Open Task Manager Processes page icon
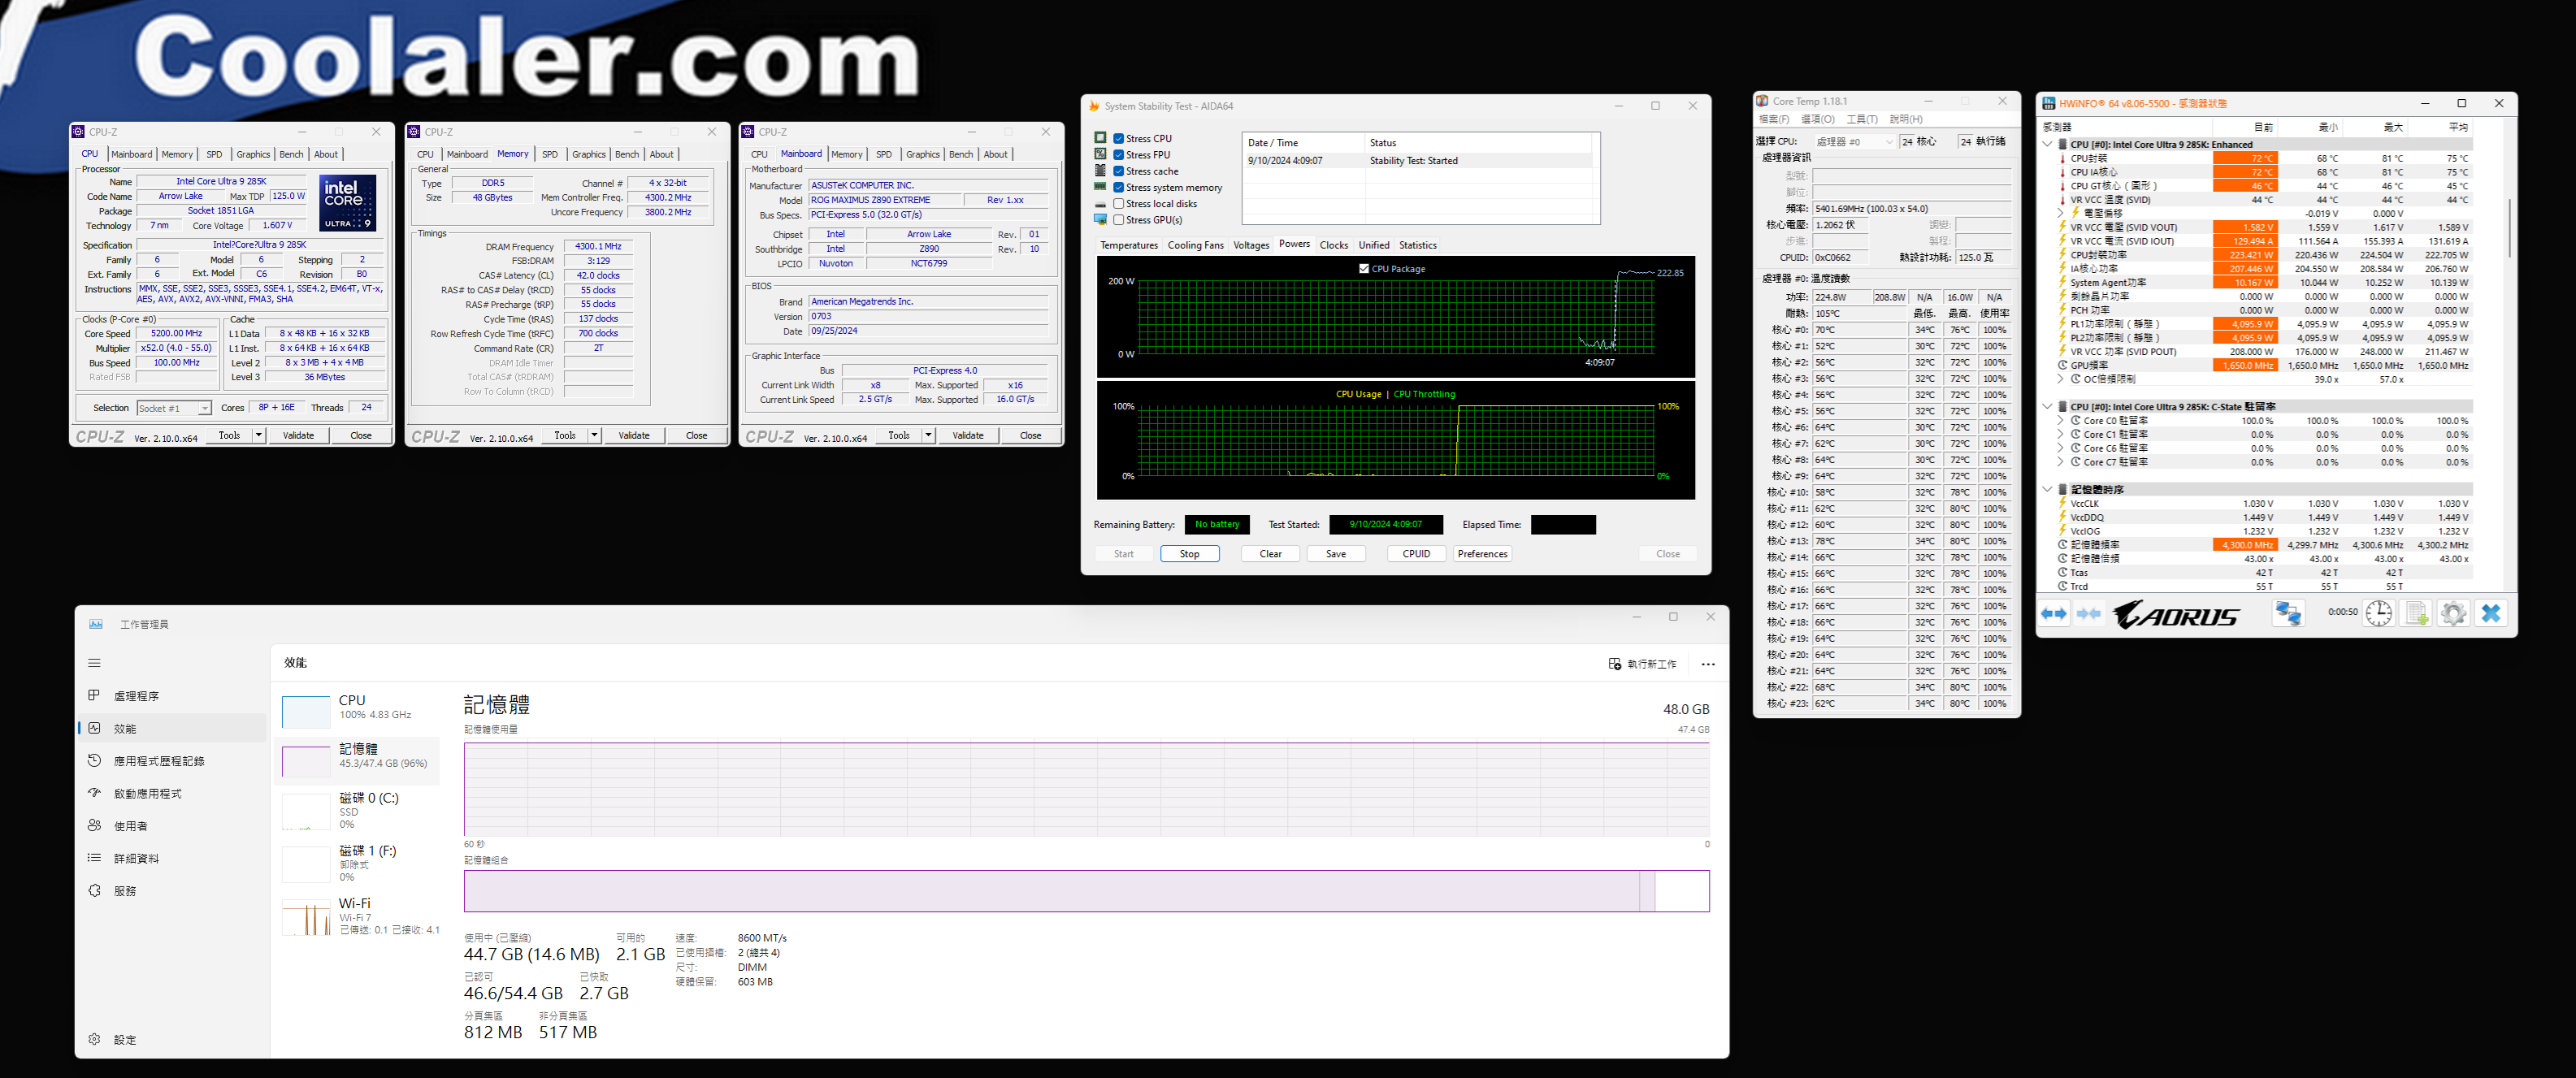The image size is (2576, 1078). click(94, 695)
